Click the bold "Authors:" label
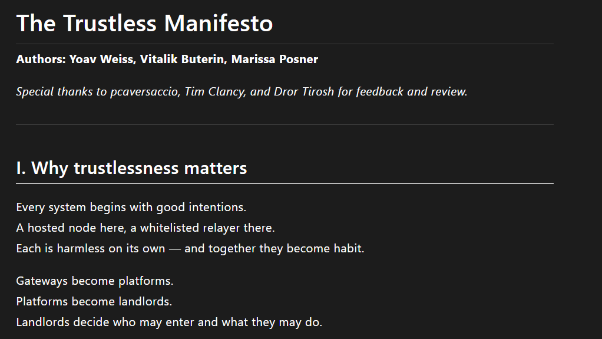Screen dimensions: 602x339 41,60
